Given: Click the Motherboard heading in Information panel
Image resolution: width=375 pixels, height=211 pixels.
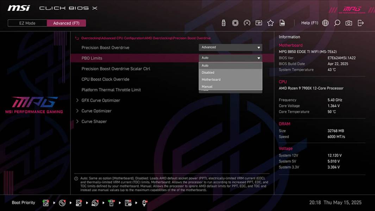Looking at the screenshot, I should point(290,45).
